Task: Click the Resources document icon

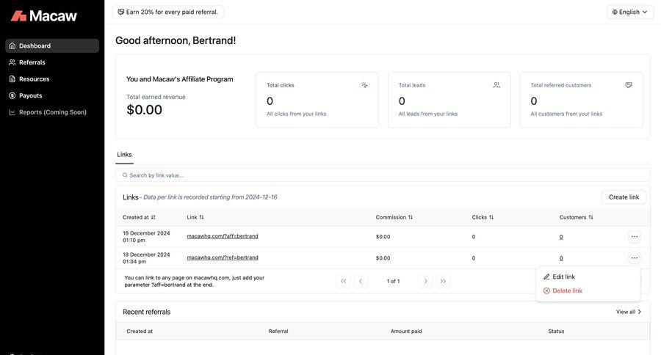Action: (12, 78)
